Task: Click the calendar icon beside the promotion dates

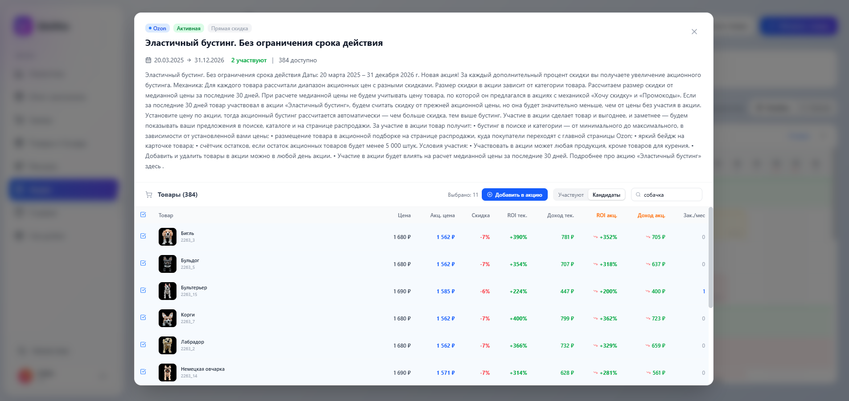Action: click(148, 60)
